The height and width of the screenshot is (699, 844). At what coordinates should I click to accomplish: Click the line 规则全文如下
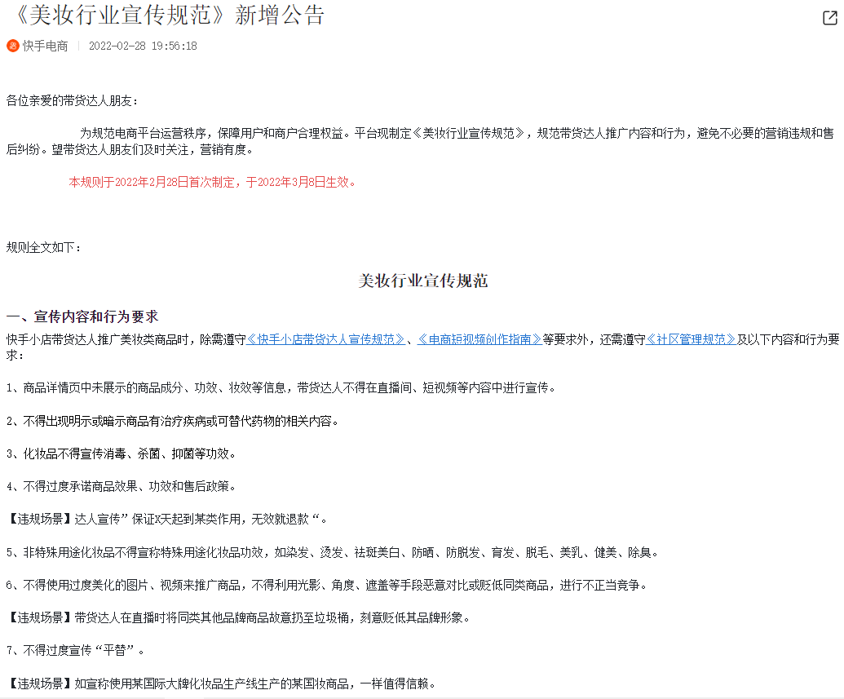pos(43,248)
